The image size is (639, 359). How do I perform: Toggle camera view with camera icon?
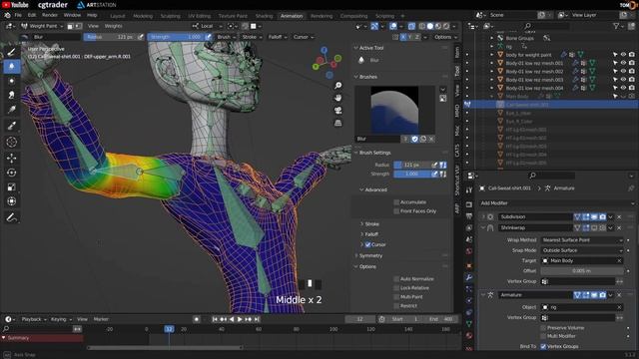337,111
